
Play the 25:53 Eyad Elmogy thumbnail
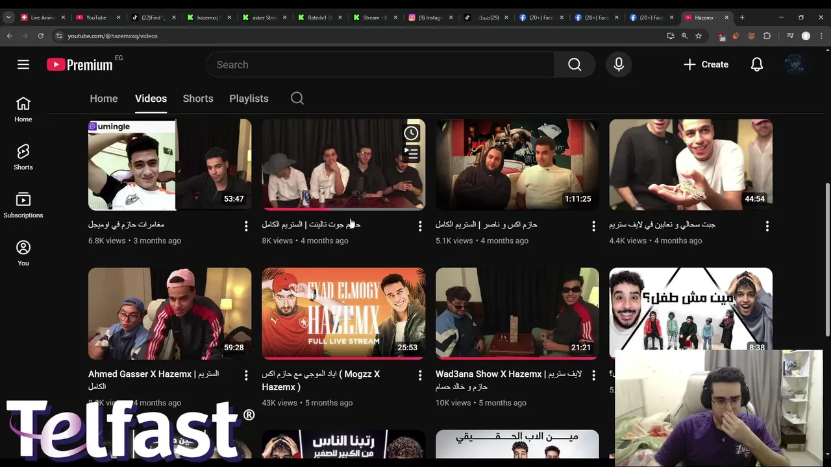(x=343, y=314)
